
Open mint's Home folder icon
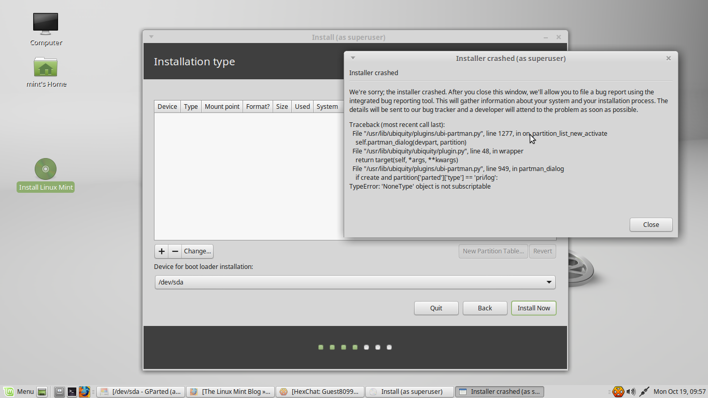tap(46, 72)
